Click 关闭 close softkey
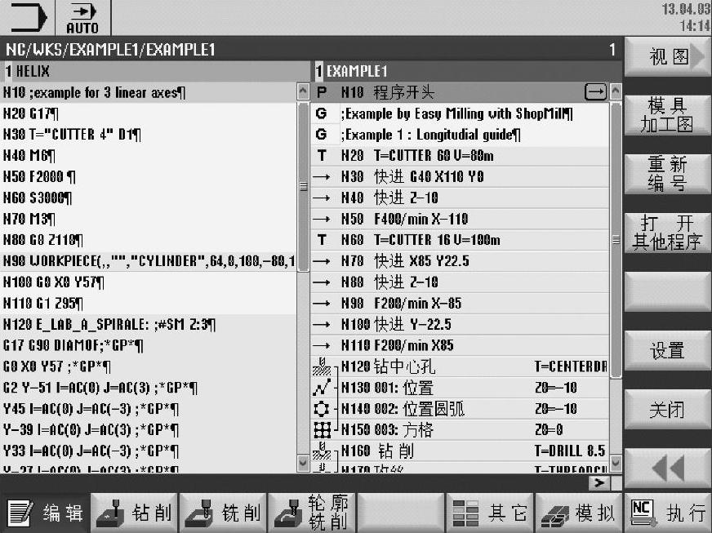Image resolution: width=712 pixels, height=533 pixels. 667,410
